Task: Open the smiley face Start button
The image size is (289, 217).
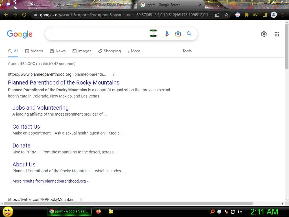Action: point(8,211)
